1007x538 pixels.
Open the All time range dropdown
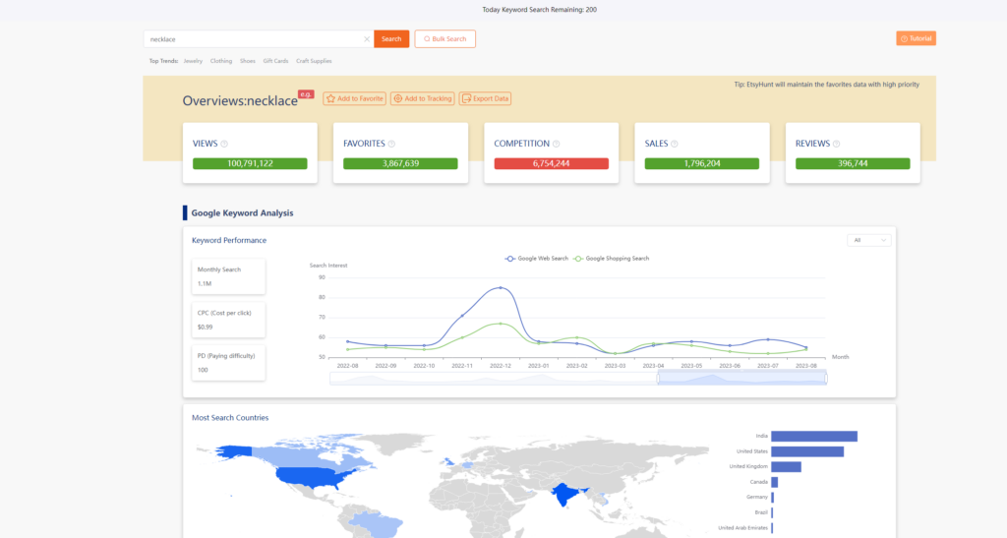pyautogui.click(x=869, y=240)
